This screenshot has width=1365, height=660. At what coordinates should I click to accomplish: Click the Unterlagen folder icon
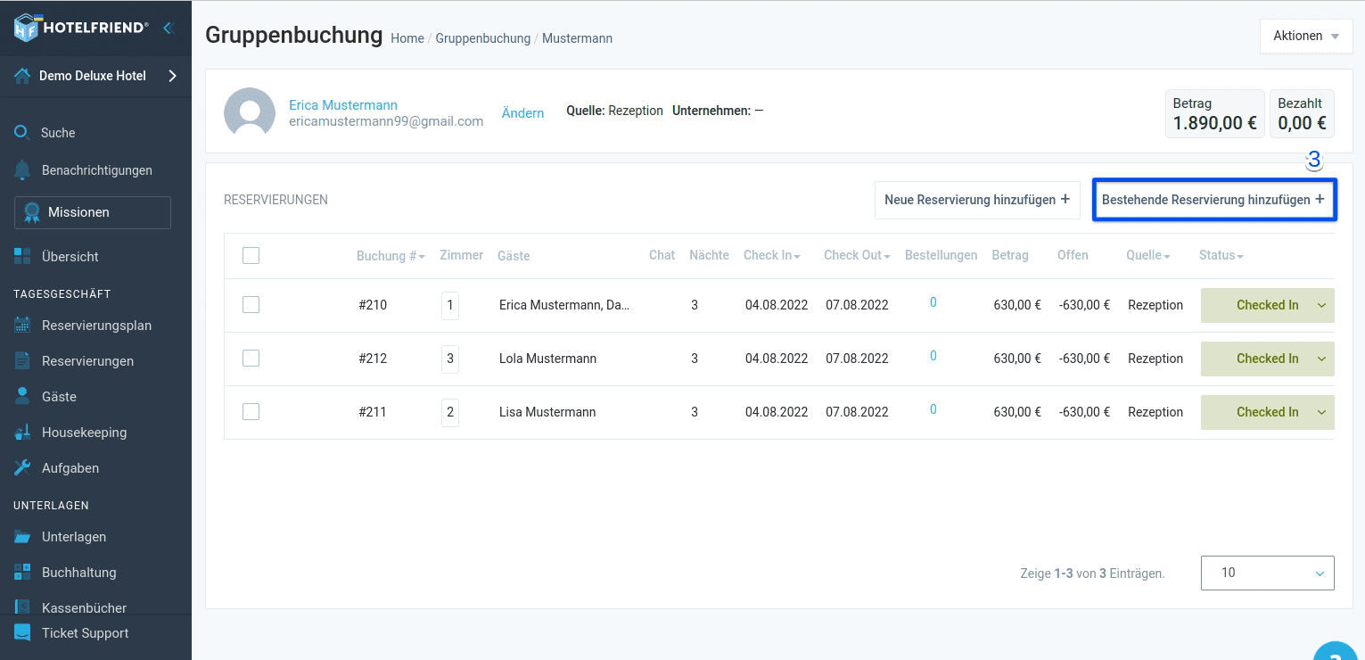[x=22, y=537]
